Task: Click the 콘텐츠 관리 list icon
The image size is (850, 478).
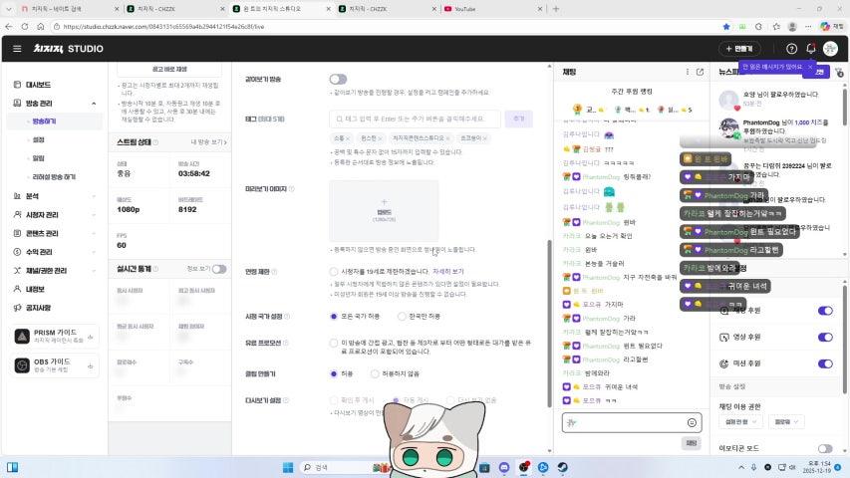Action: (x=17, y=233)
